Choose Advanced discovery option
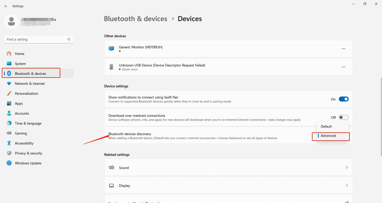 click(328, 136)
